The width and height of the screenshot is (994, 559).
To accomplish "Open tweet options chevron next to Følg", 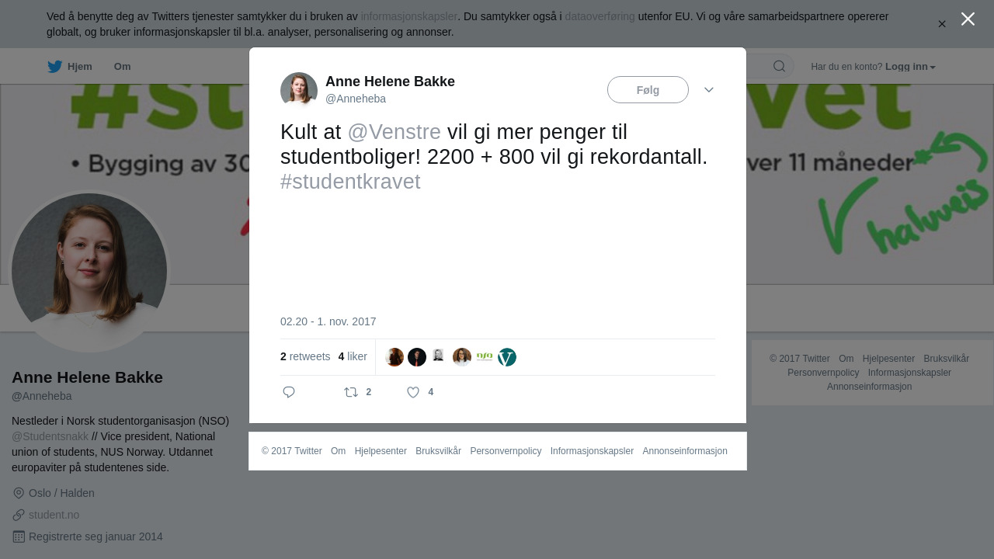I will [x=709, y=90].
